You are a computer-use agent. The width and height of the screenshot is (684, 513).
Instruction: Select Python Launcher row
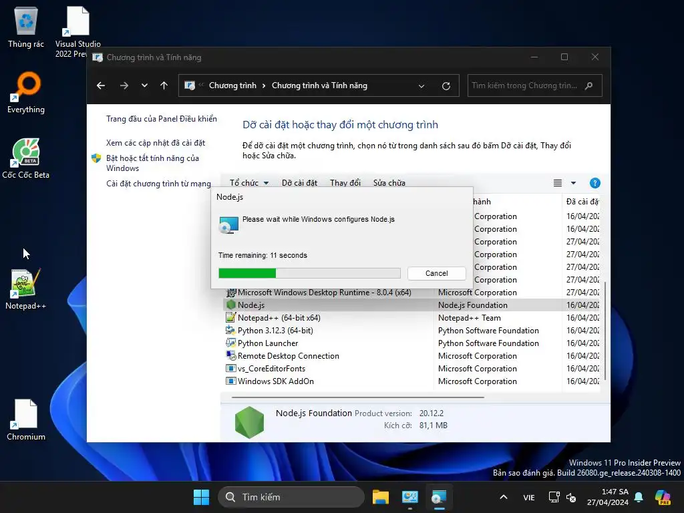pyautogui.click(x=413, y=343)
